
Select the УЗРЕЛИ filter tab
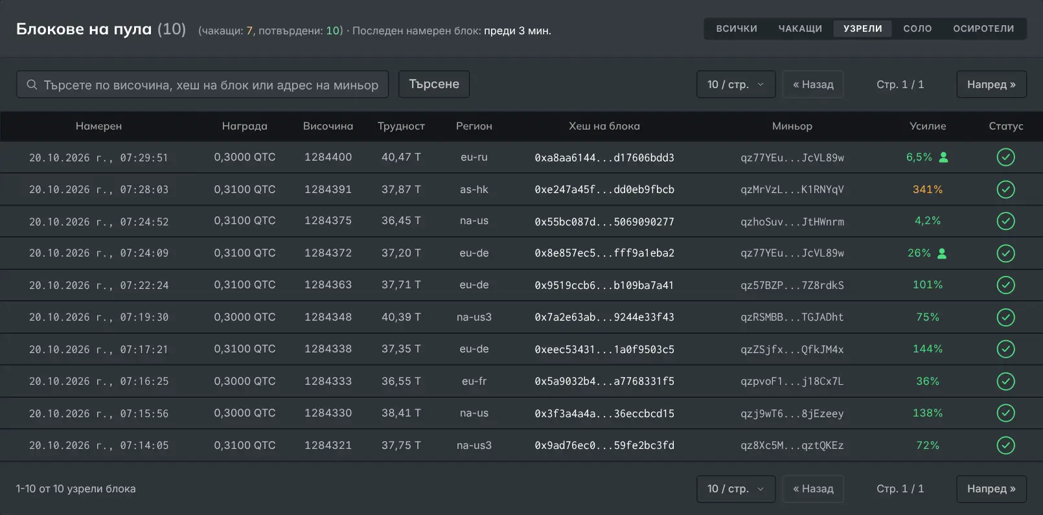coord(863,29)
